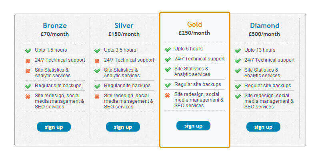Click red cross beside Silver 24/7 Technical support

point(97,61)
